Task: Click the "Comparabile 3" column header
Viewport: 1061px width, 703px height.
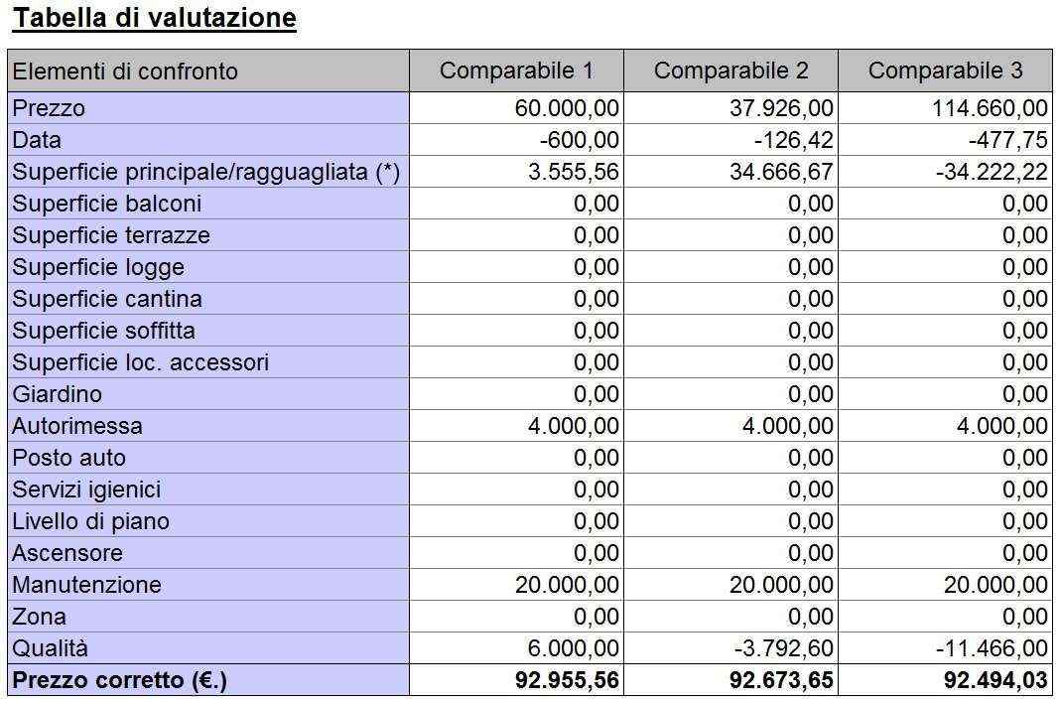Action: 945,71
